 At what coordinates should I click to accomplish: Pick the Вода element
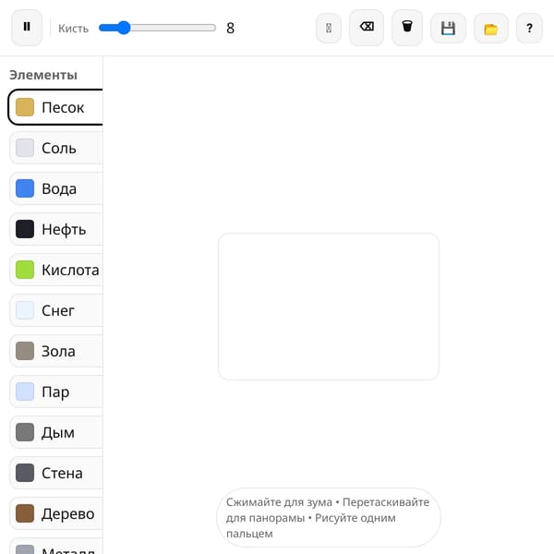[x=56, y=188]
